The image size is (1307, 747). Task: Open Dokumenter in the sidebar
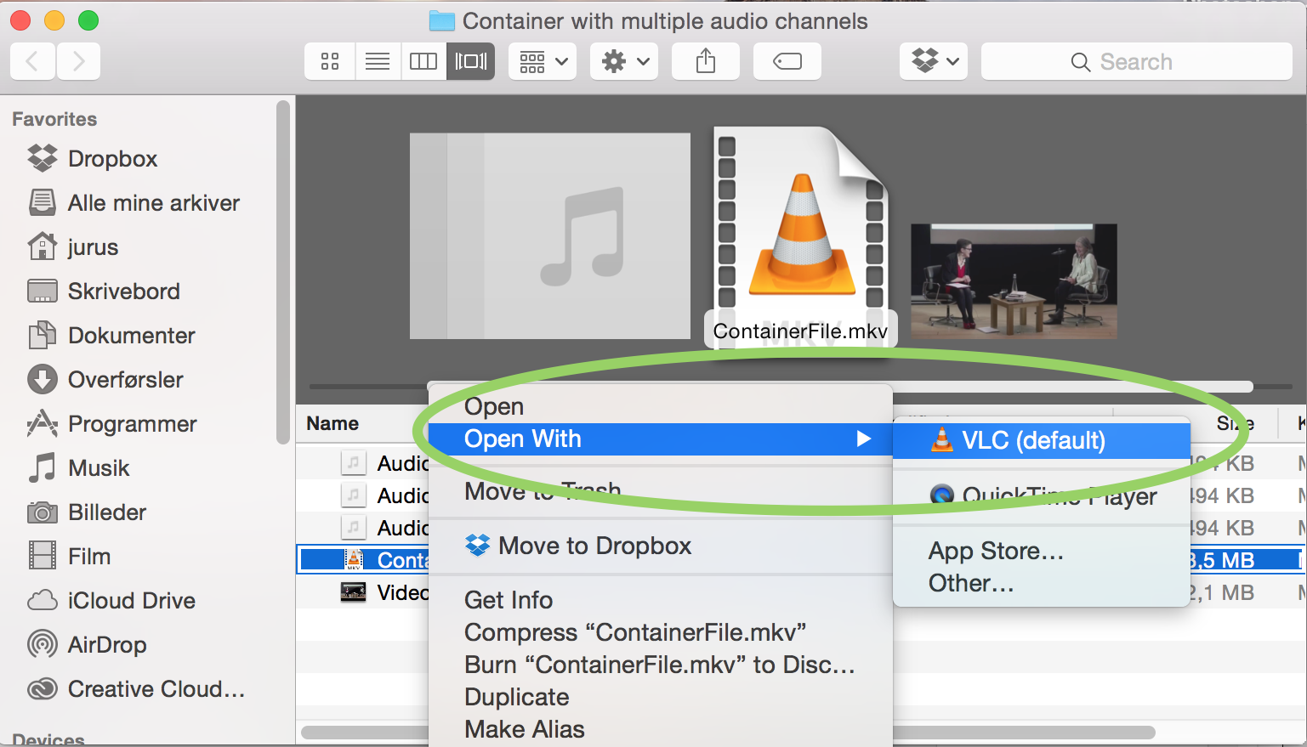tap(111, 336)
